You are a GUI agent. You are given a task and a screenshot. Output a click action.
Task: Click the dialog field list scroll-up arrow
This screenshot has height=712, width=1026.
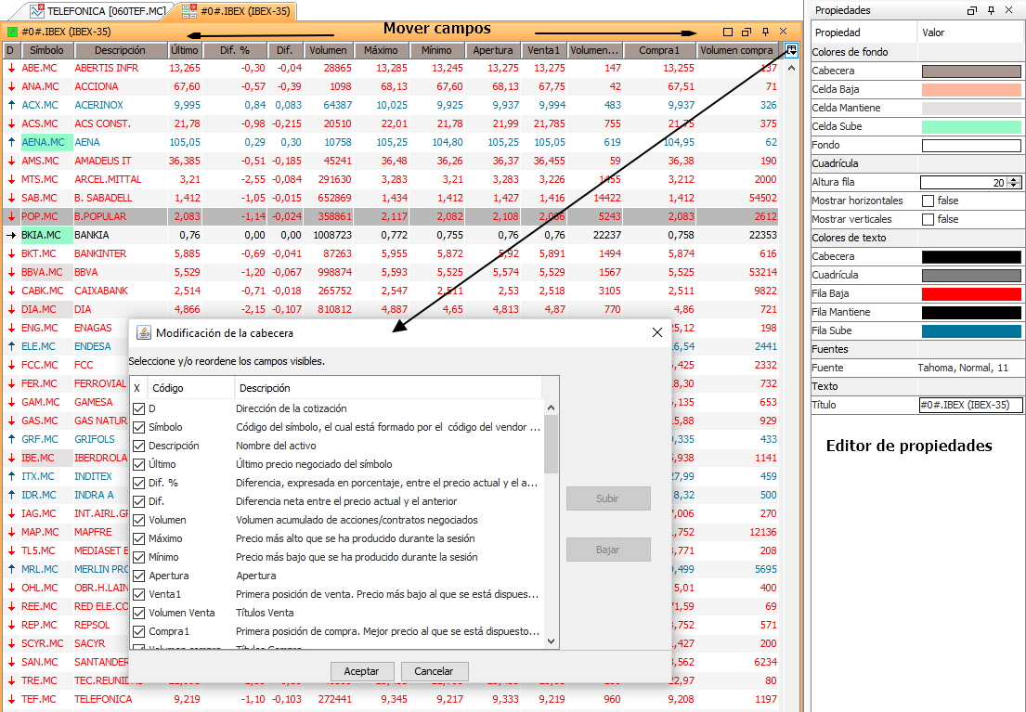click(551, 408)
